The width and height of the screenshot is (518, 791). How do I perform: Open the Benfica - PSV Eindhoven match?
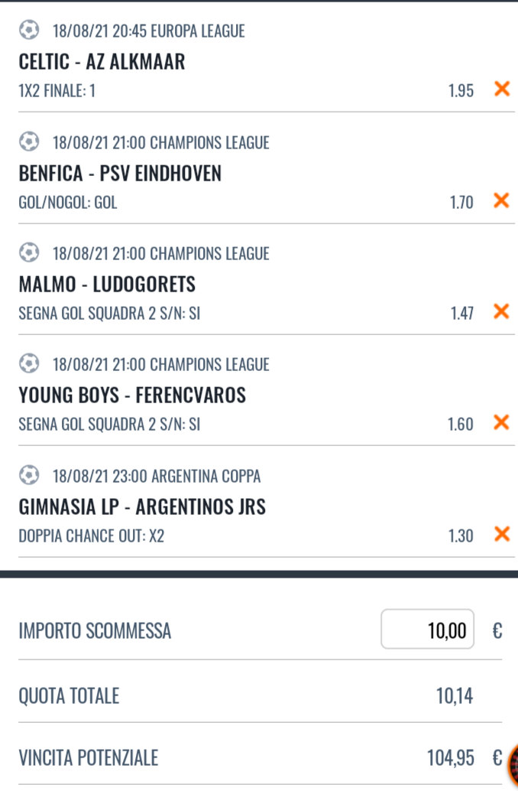(120, 174)
